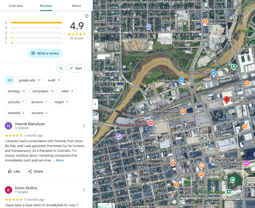Select the Reviews tab
Viewport: 255px width, 208px height.
[x=46, y=6]
